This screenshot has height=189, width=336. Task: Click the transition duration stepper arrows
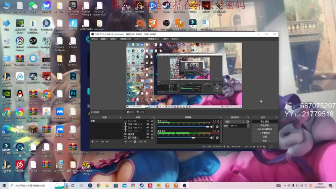(x=248, y=126)
